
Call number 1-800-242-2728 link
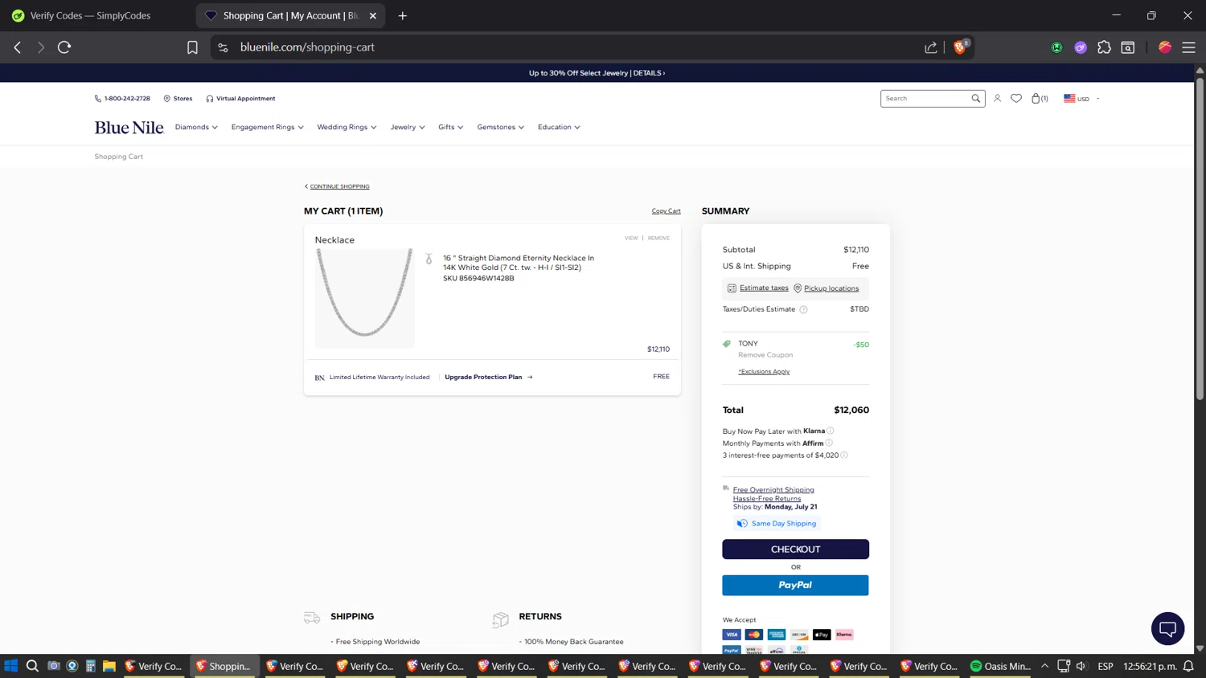[122, 99]
